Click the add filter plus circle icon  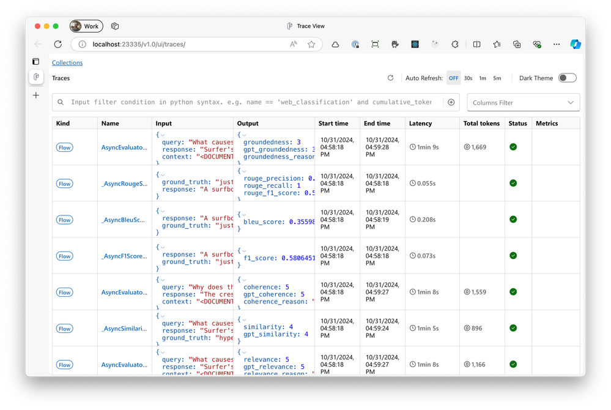451,102
